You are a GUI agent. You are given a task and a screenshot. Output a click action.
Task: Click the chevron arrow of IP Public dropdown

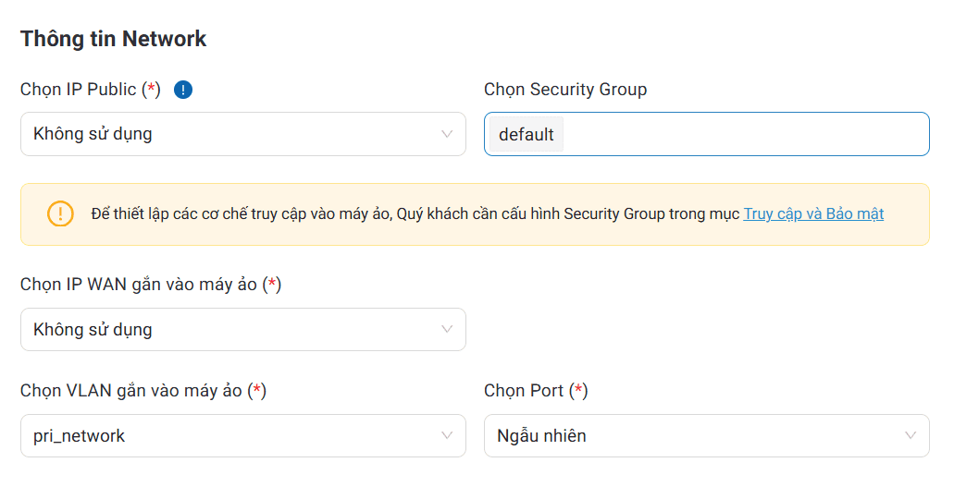pos(447,134)
